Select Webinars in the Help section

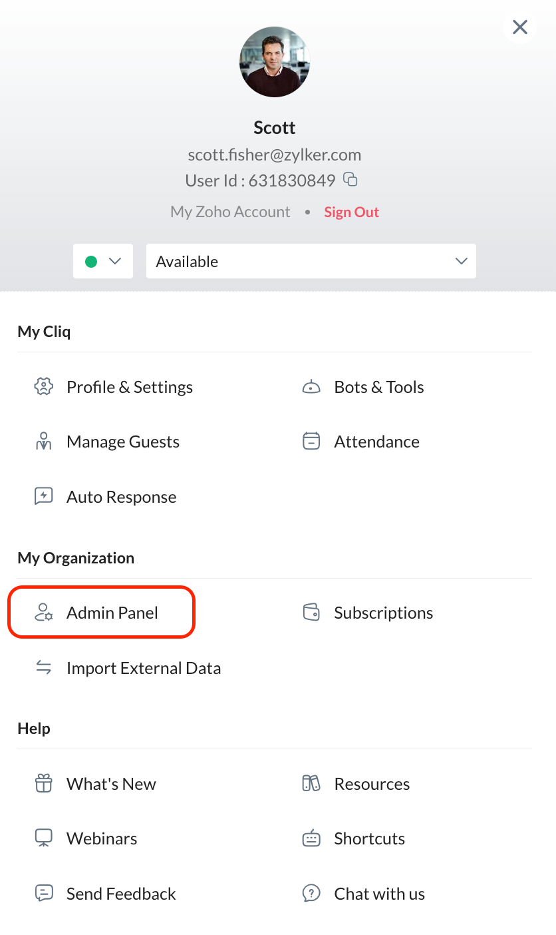[x=101, y=838]
